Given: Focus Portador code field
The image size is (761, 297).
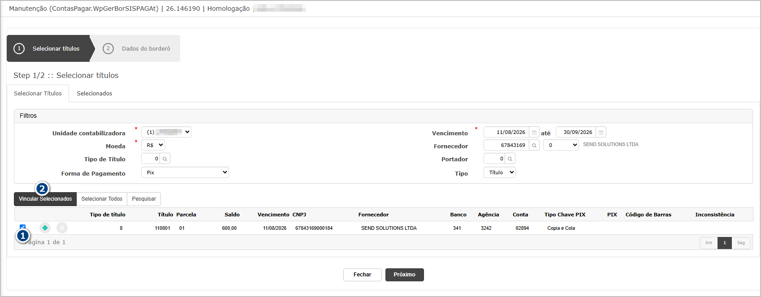Looking at the screenshot, I should coord(494,159).
